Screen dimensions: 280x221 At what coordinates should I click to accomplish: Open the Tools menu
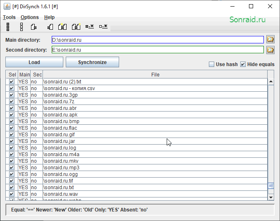point(9,17)
